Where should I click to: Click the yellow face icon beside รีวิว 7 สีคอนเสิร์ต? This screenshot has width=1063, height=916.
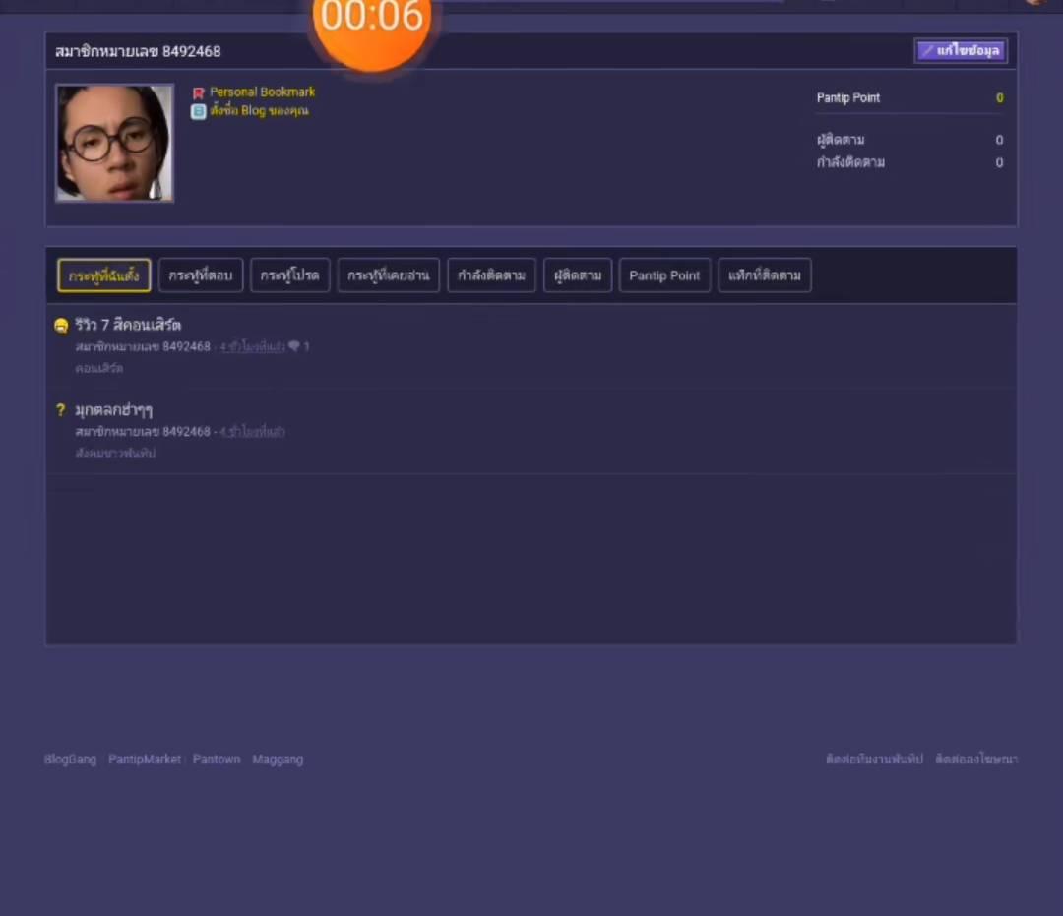(61, 326)
